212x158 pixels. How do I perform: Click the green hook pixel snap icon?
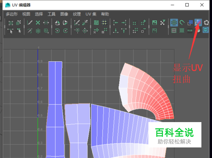[x=182, y=23]
